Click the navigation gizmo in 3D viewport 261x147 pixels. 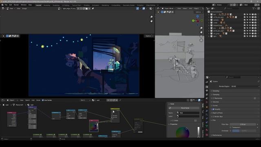tap(197, 21)
